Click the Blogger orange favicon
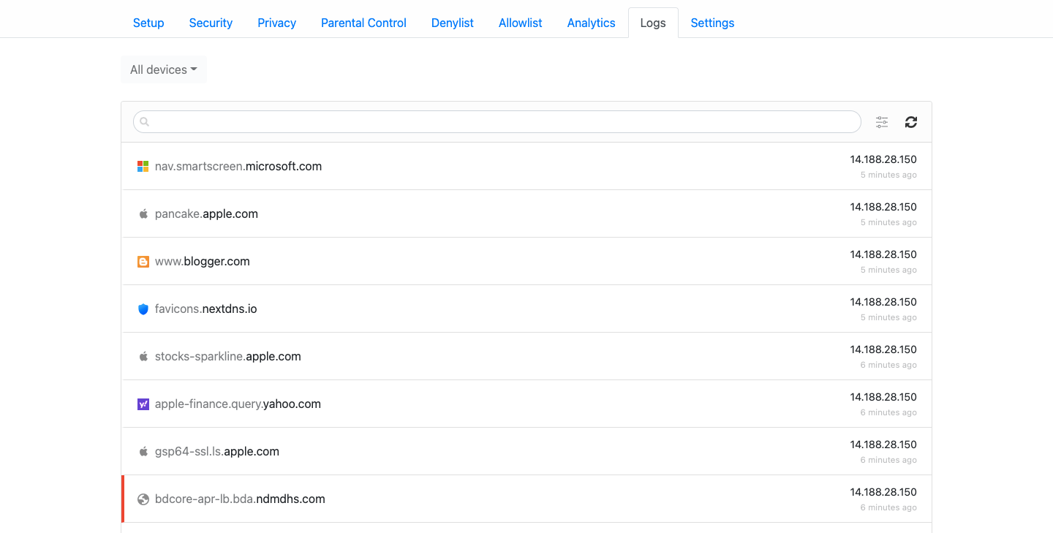The height and width of the screenshot is (533, 1053). pos(143,262)
